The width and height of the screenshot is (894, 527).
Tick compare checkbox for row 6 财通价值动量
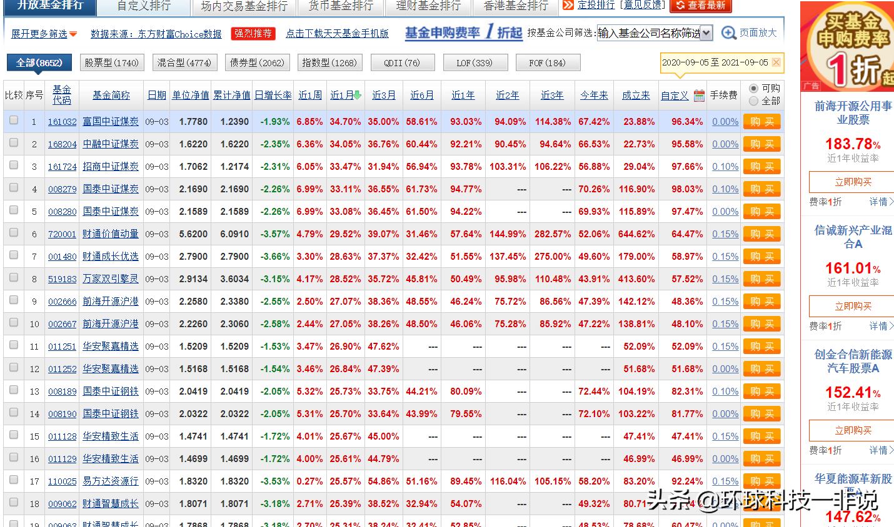pos(14,233)
